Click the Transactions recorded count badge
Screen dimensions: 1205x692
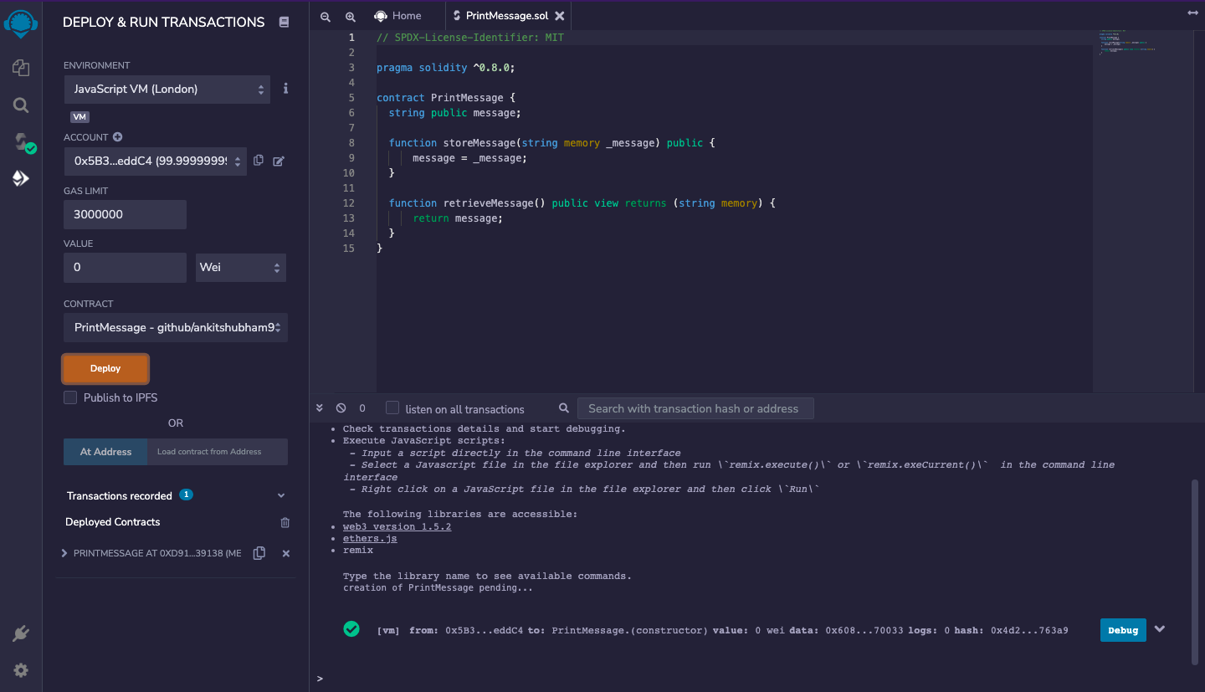coord(186,495)
